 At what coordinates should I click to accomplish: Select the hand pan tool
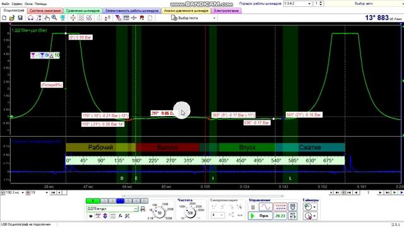[47, 18]
